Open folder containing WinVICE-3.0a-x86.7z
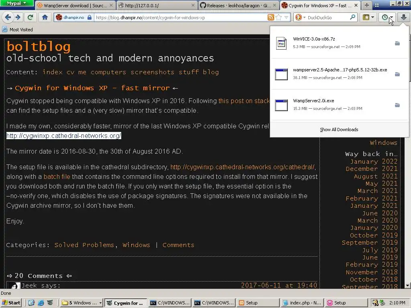411x308 pixels. pos(397,43)
